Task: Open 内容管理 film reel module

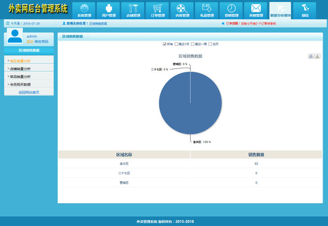Action: tap(182, 10)
